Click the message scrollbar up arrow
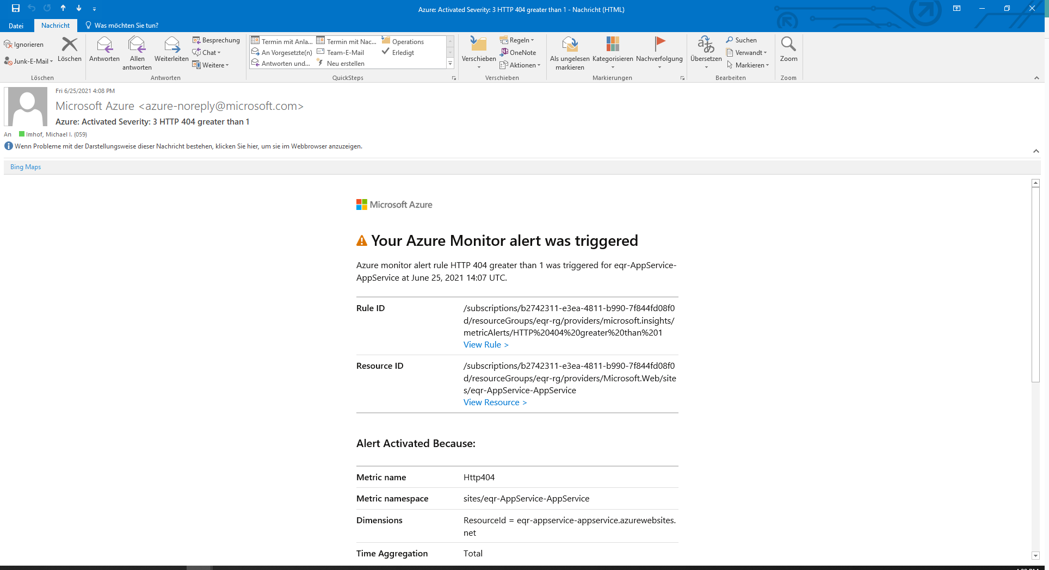This screenshot has height=570, width=1049. [1036, 183]
